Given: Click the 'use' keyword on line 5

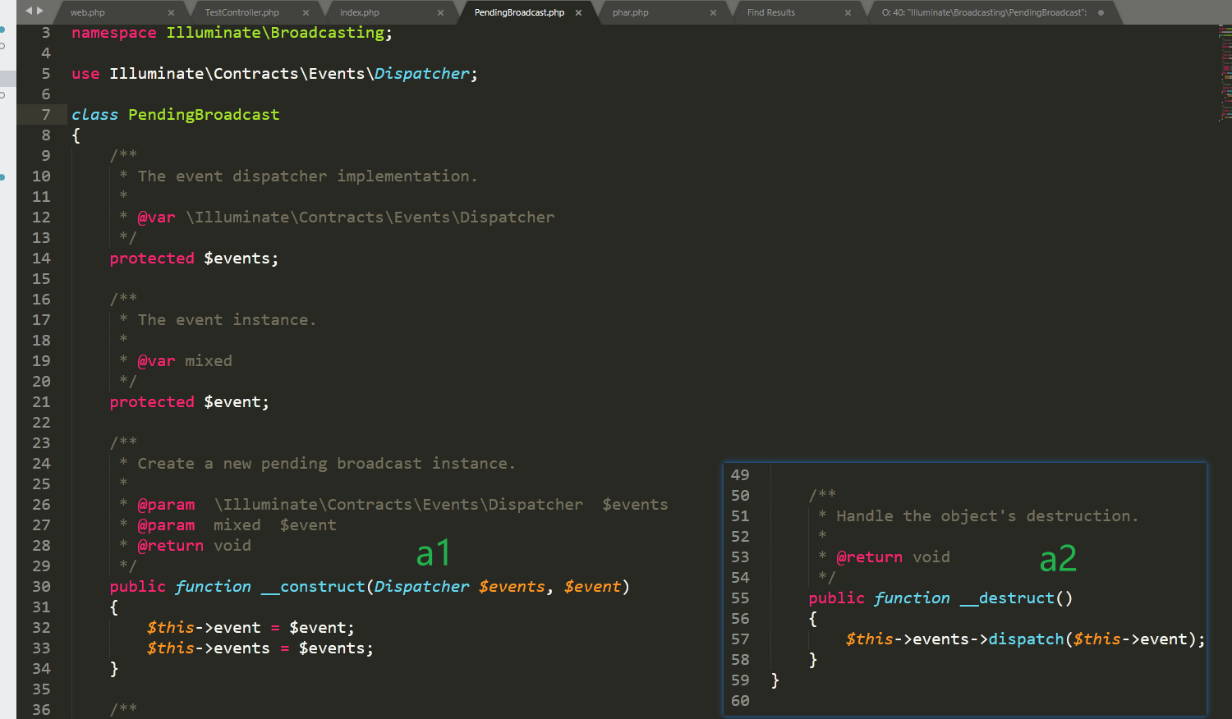Looking at the screenshot, I should [x=85, y=74].
